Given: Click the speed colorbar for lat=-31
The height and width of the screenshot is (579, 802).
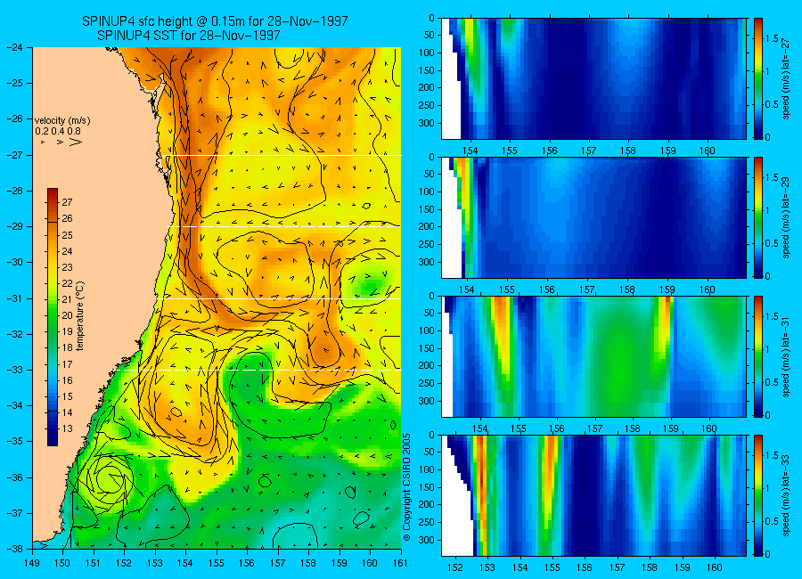Looking at the screenshot, I should 758,356.
